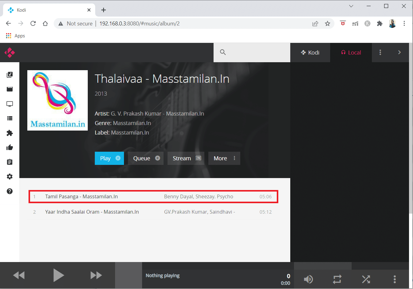The height and width of the screenshot is (289, 413).
Task: Open the Movies section in the sidebar
Action: [10, 89]
